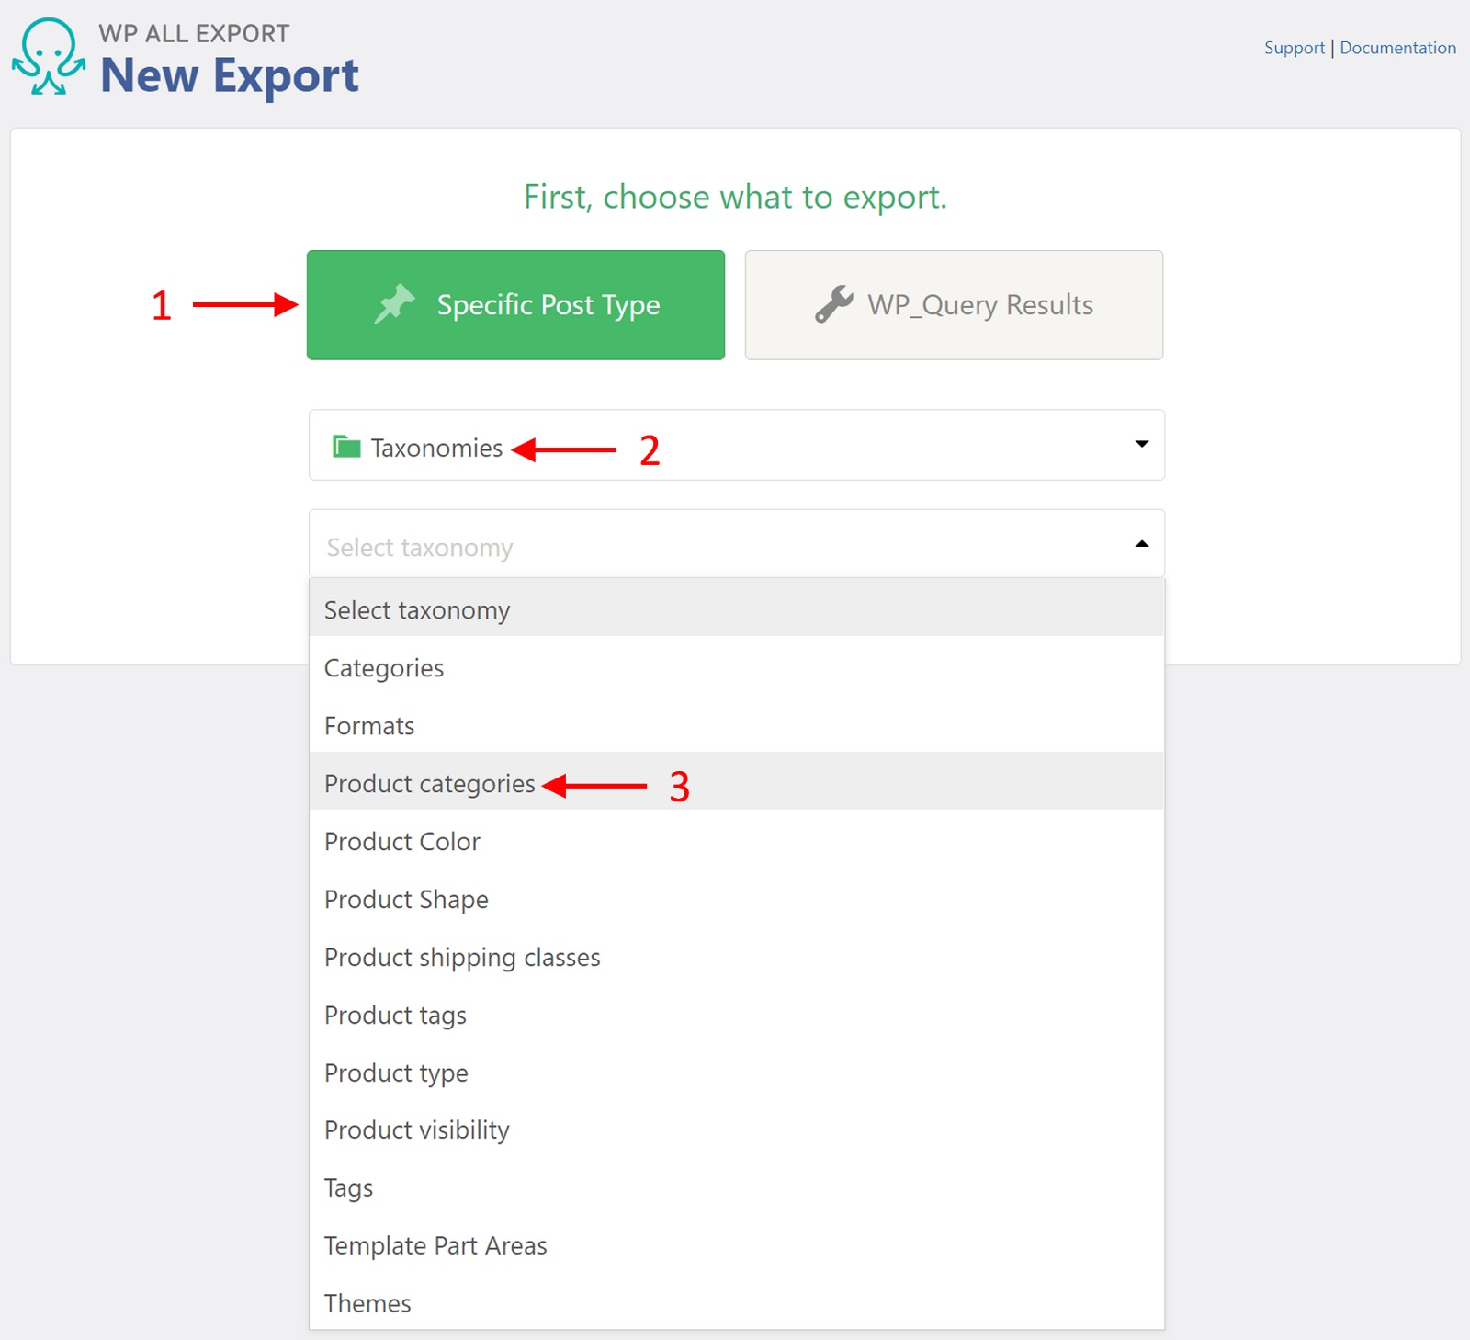Click the New Export page title
This screenshot has width=1470, height=1340.
tap(229, 75)
